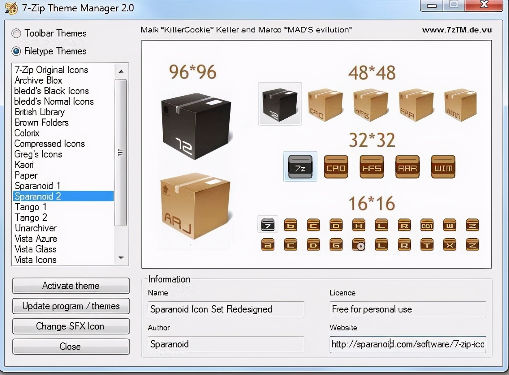Select the Unarchiver theme

pos(63,228)
